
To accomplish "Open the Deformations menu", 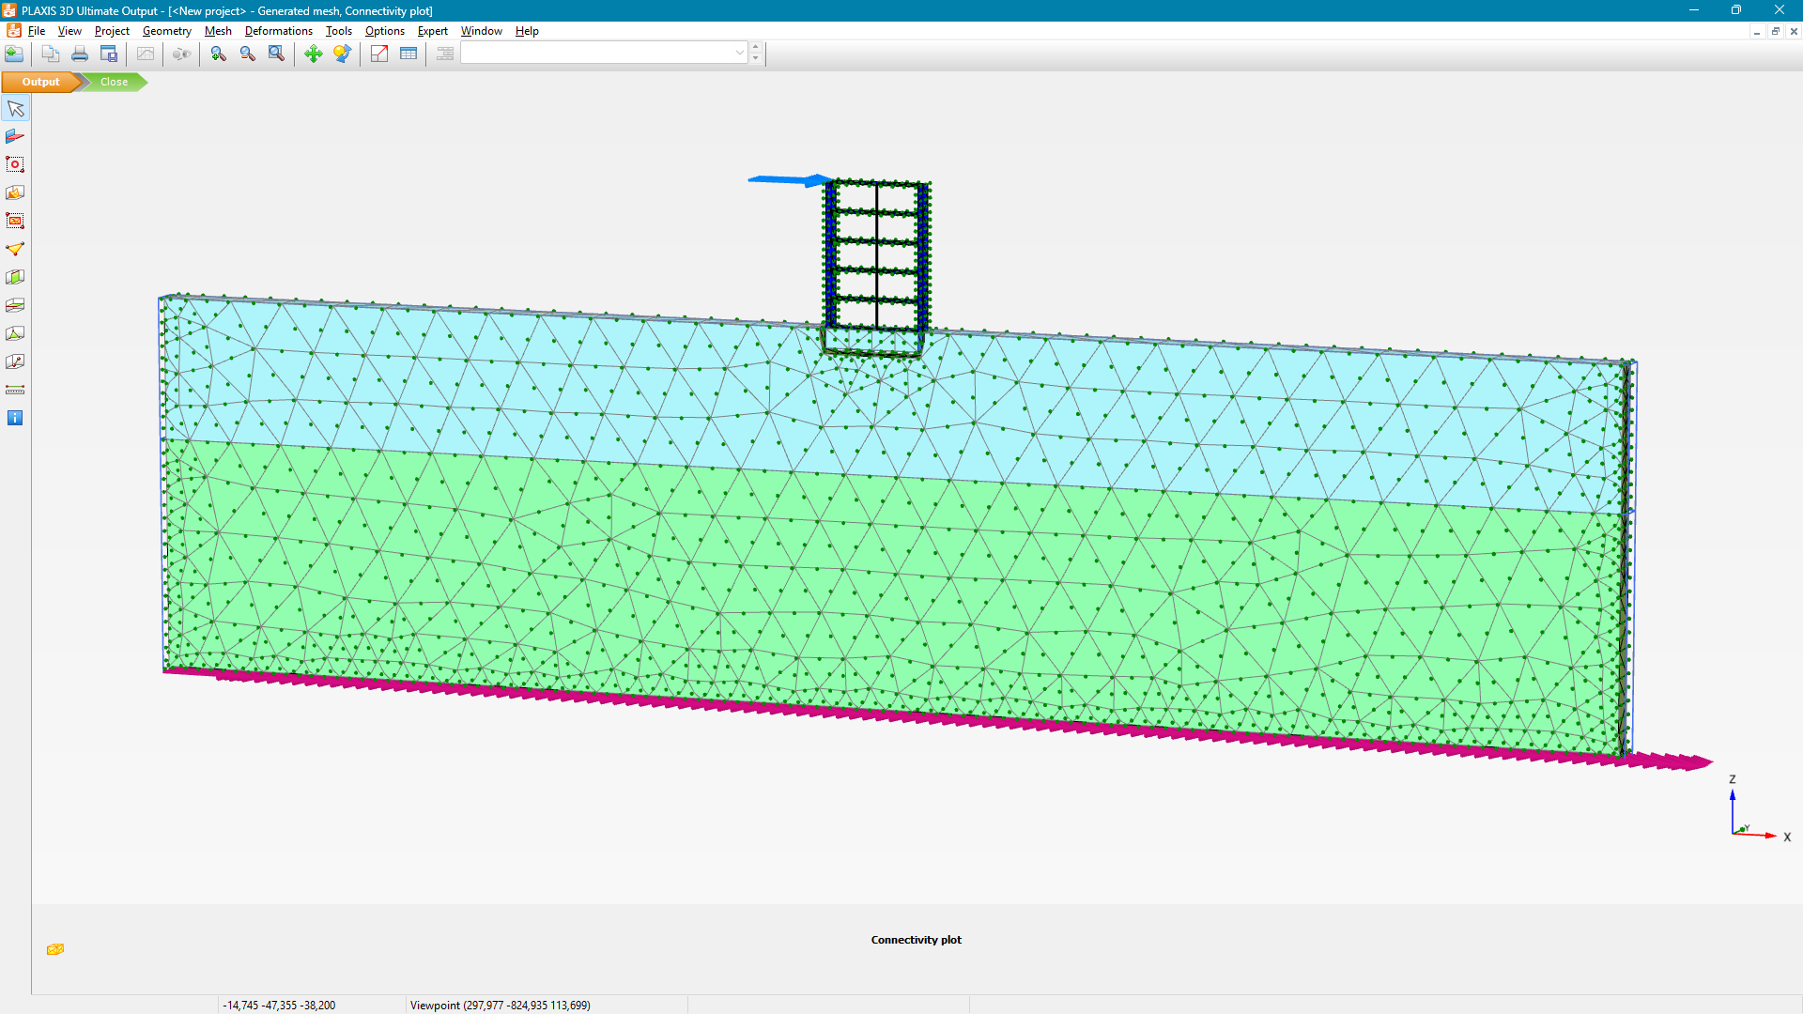I will coord(278,31).
